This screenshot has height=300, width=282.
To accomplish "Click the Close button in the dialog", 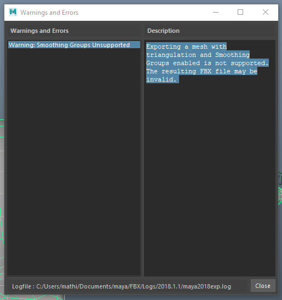I will pos(263,286).
